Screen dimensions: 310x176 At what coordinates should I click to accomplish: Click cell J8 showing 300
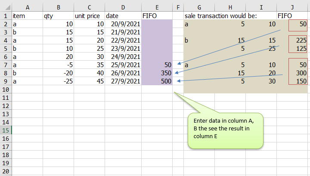(x=292, y=73)
